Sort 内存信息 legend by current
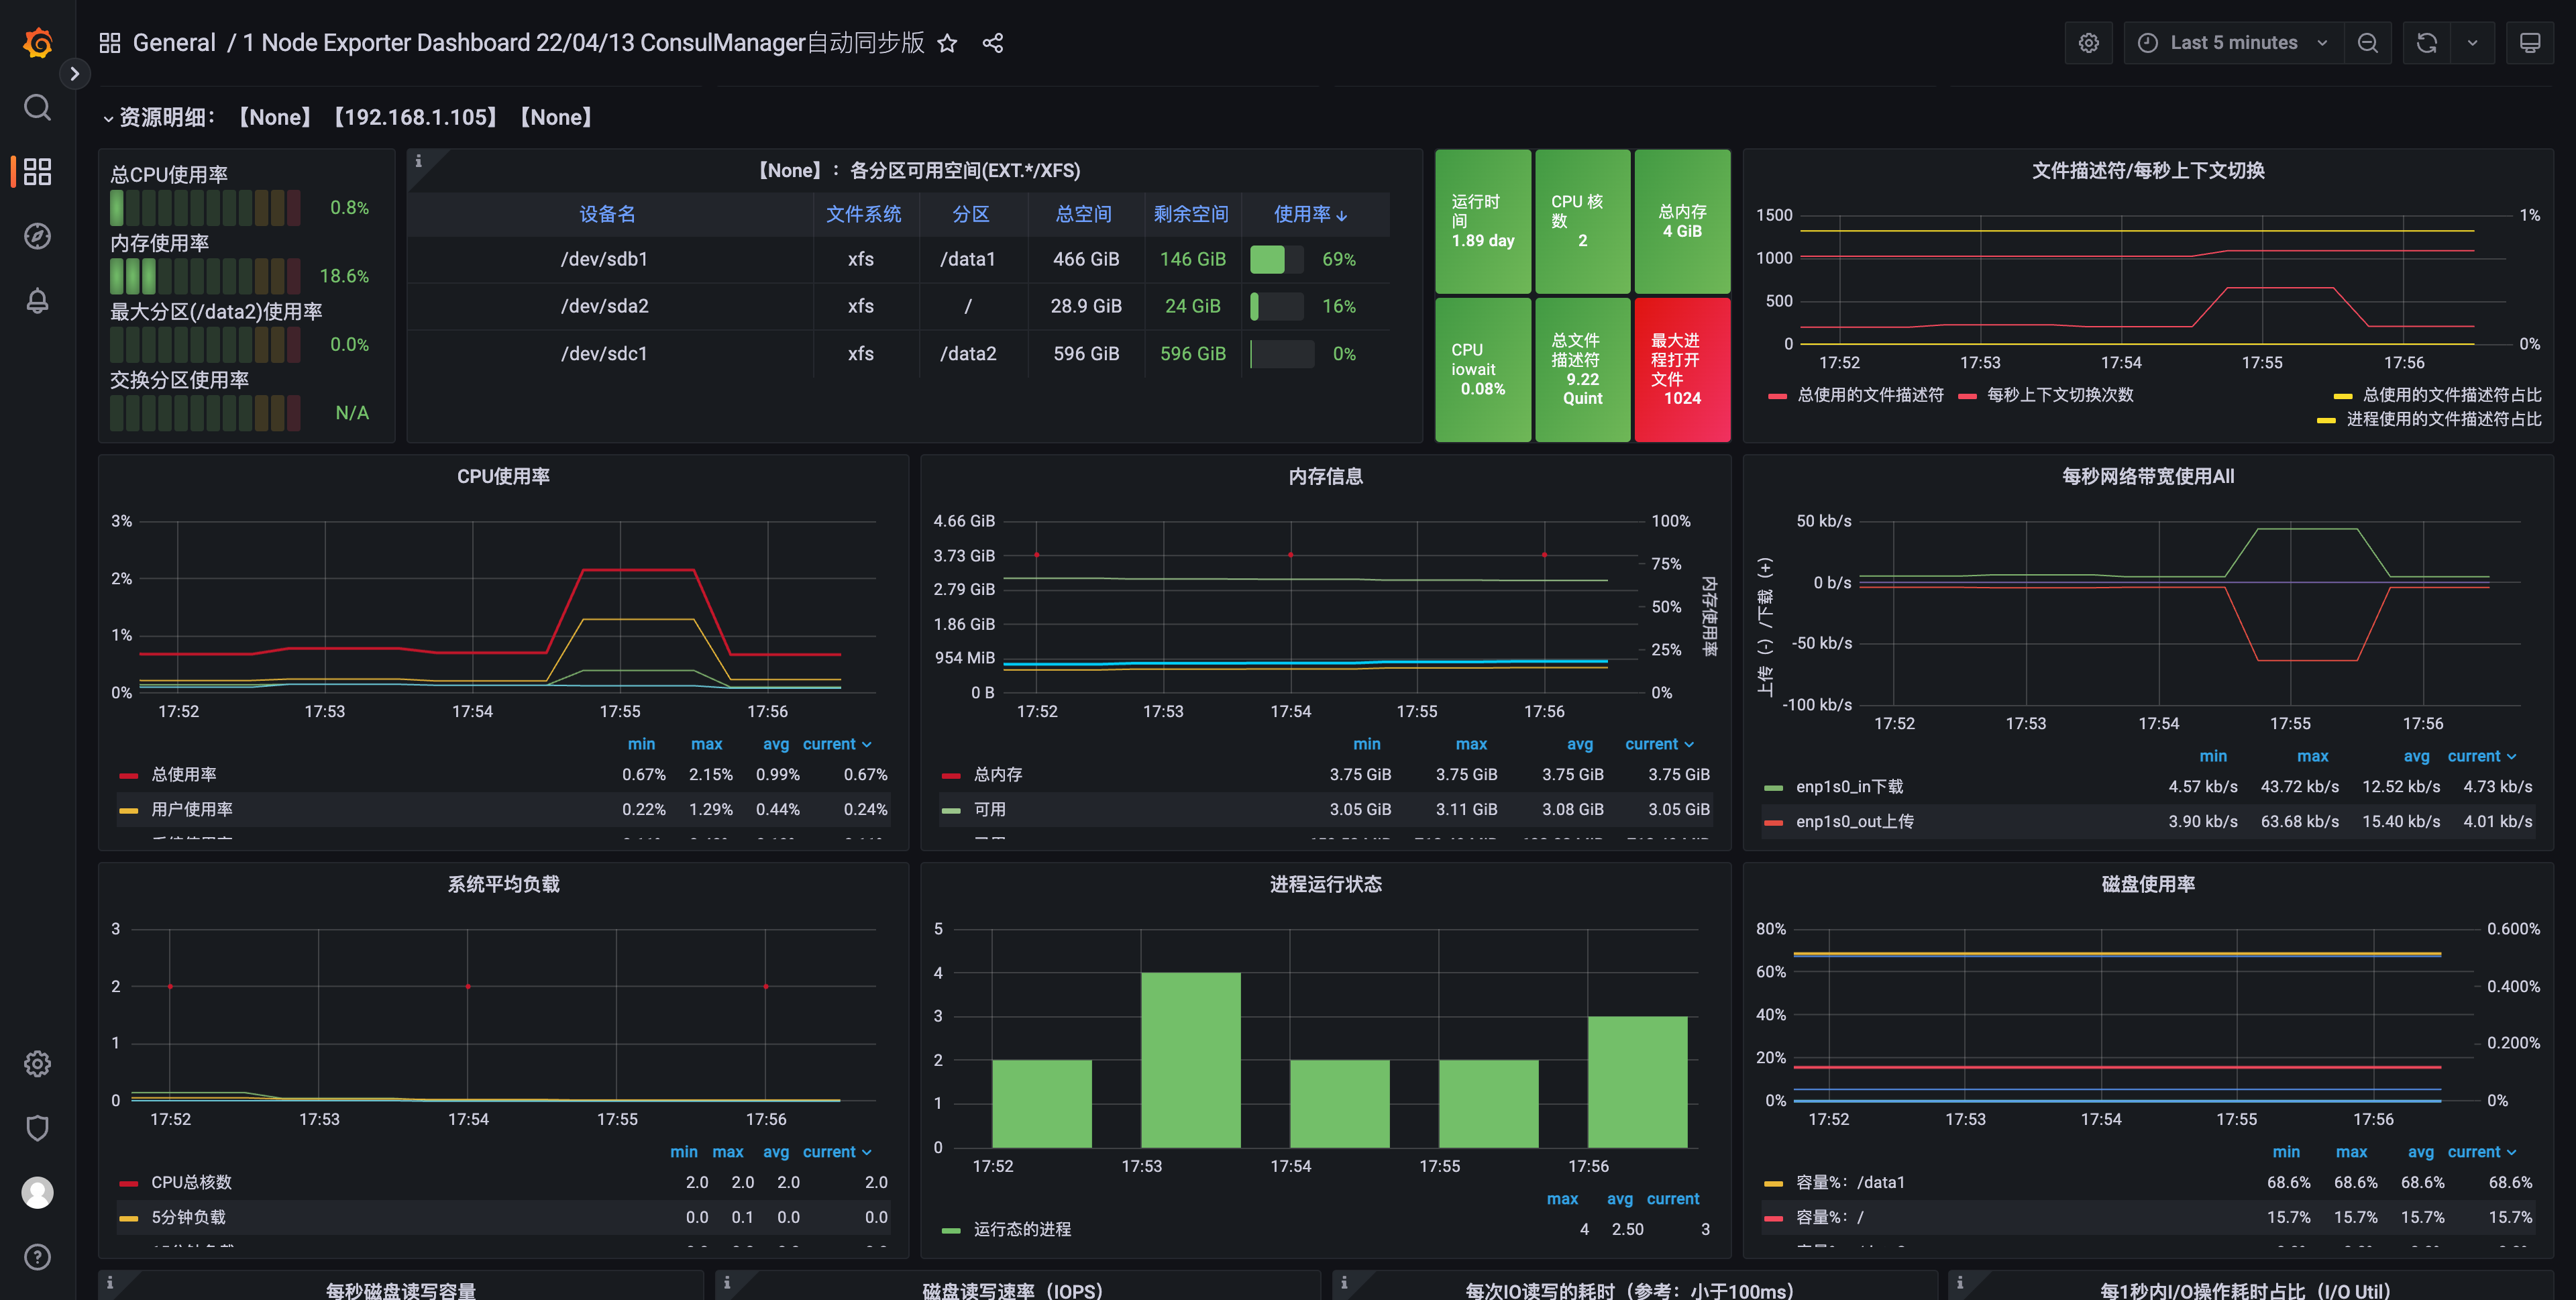2576x1300 pixels. point(1659,744)
